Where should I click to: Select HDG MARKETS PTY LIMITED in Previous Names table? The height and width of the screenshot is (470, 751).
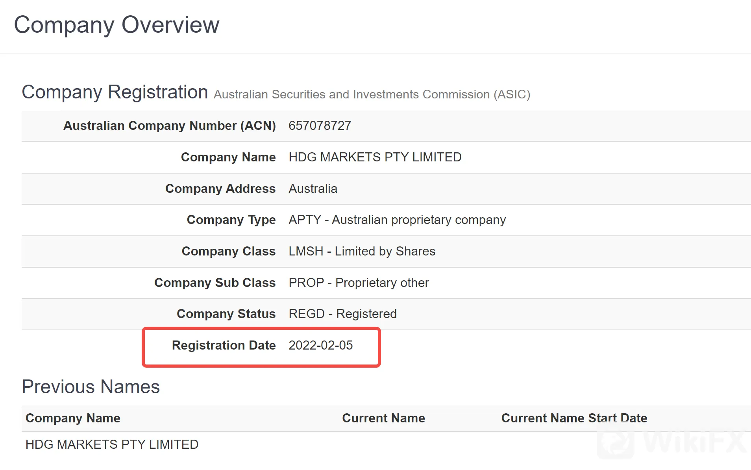[x=112, y=444]
